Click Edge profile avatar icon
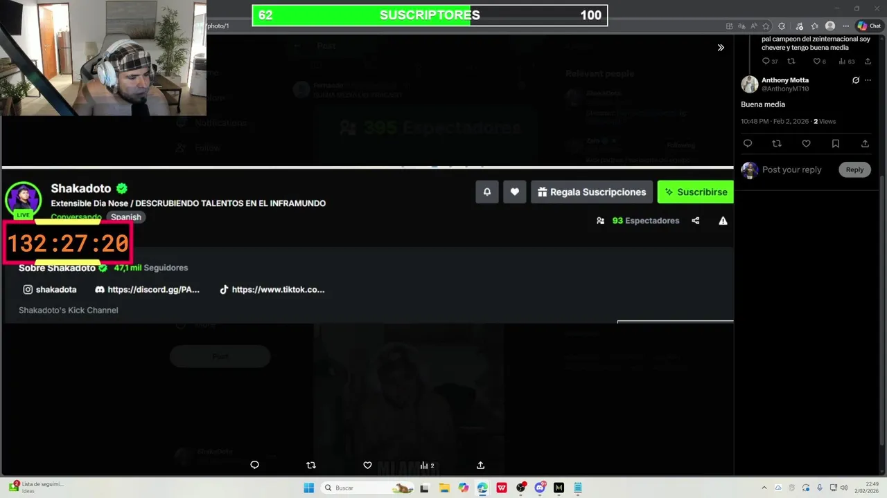 pyautogui.click(x=830, y=26)
